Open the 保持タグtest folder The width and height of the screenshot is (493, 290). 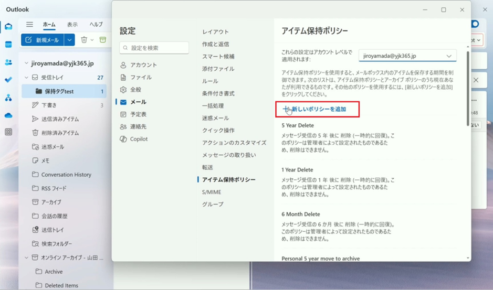coord(64,91)
